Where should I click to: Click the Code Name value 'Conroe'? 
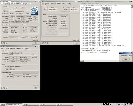[14, 10]
